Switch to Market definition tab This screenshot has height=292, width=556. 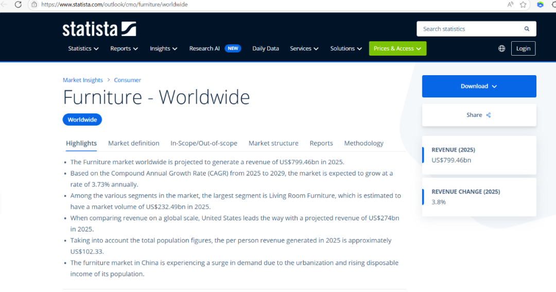point(134,143)
